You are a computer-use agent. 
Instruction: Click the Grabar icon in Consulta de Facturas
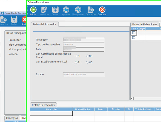(x=14, y=19)
